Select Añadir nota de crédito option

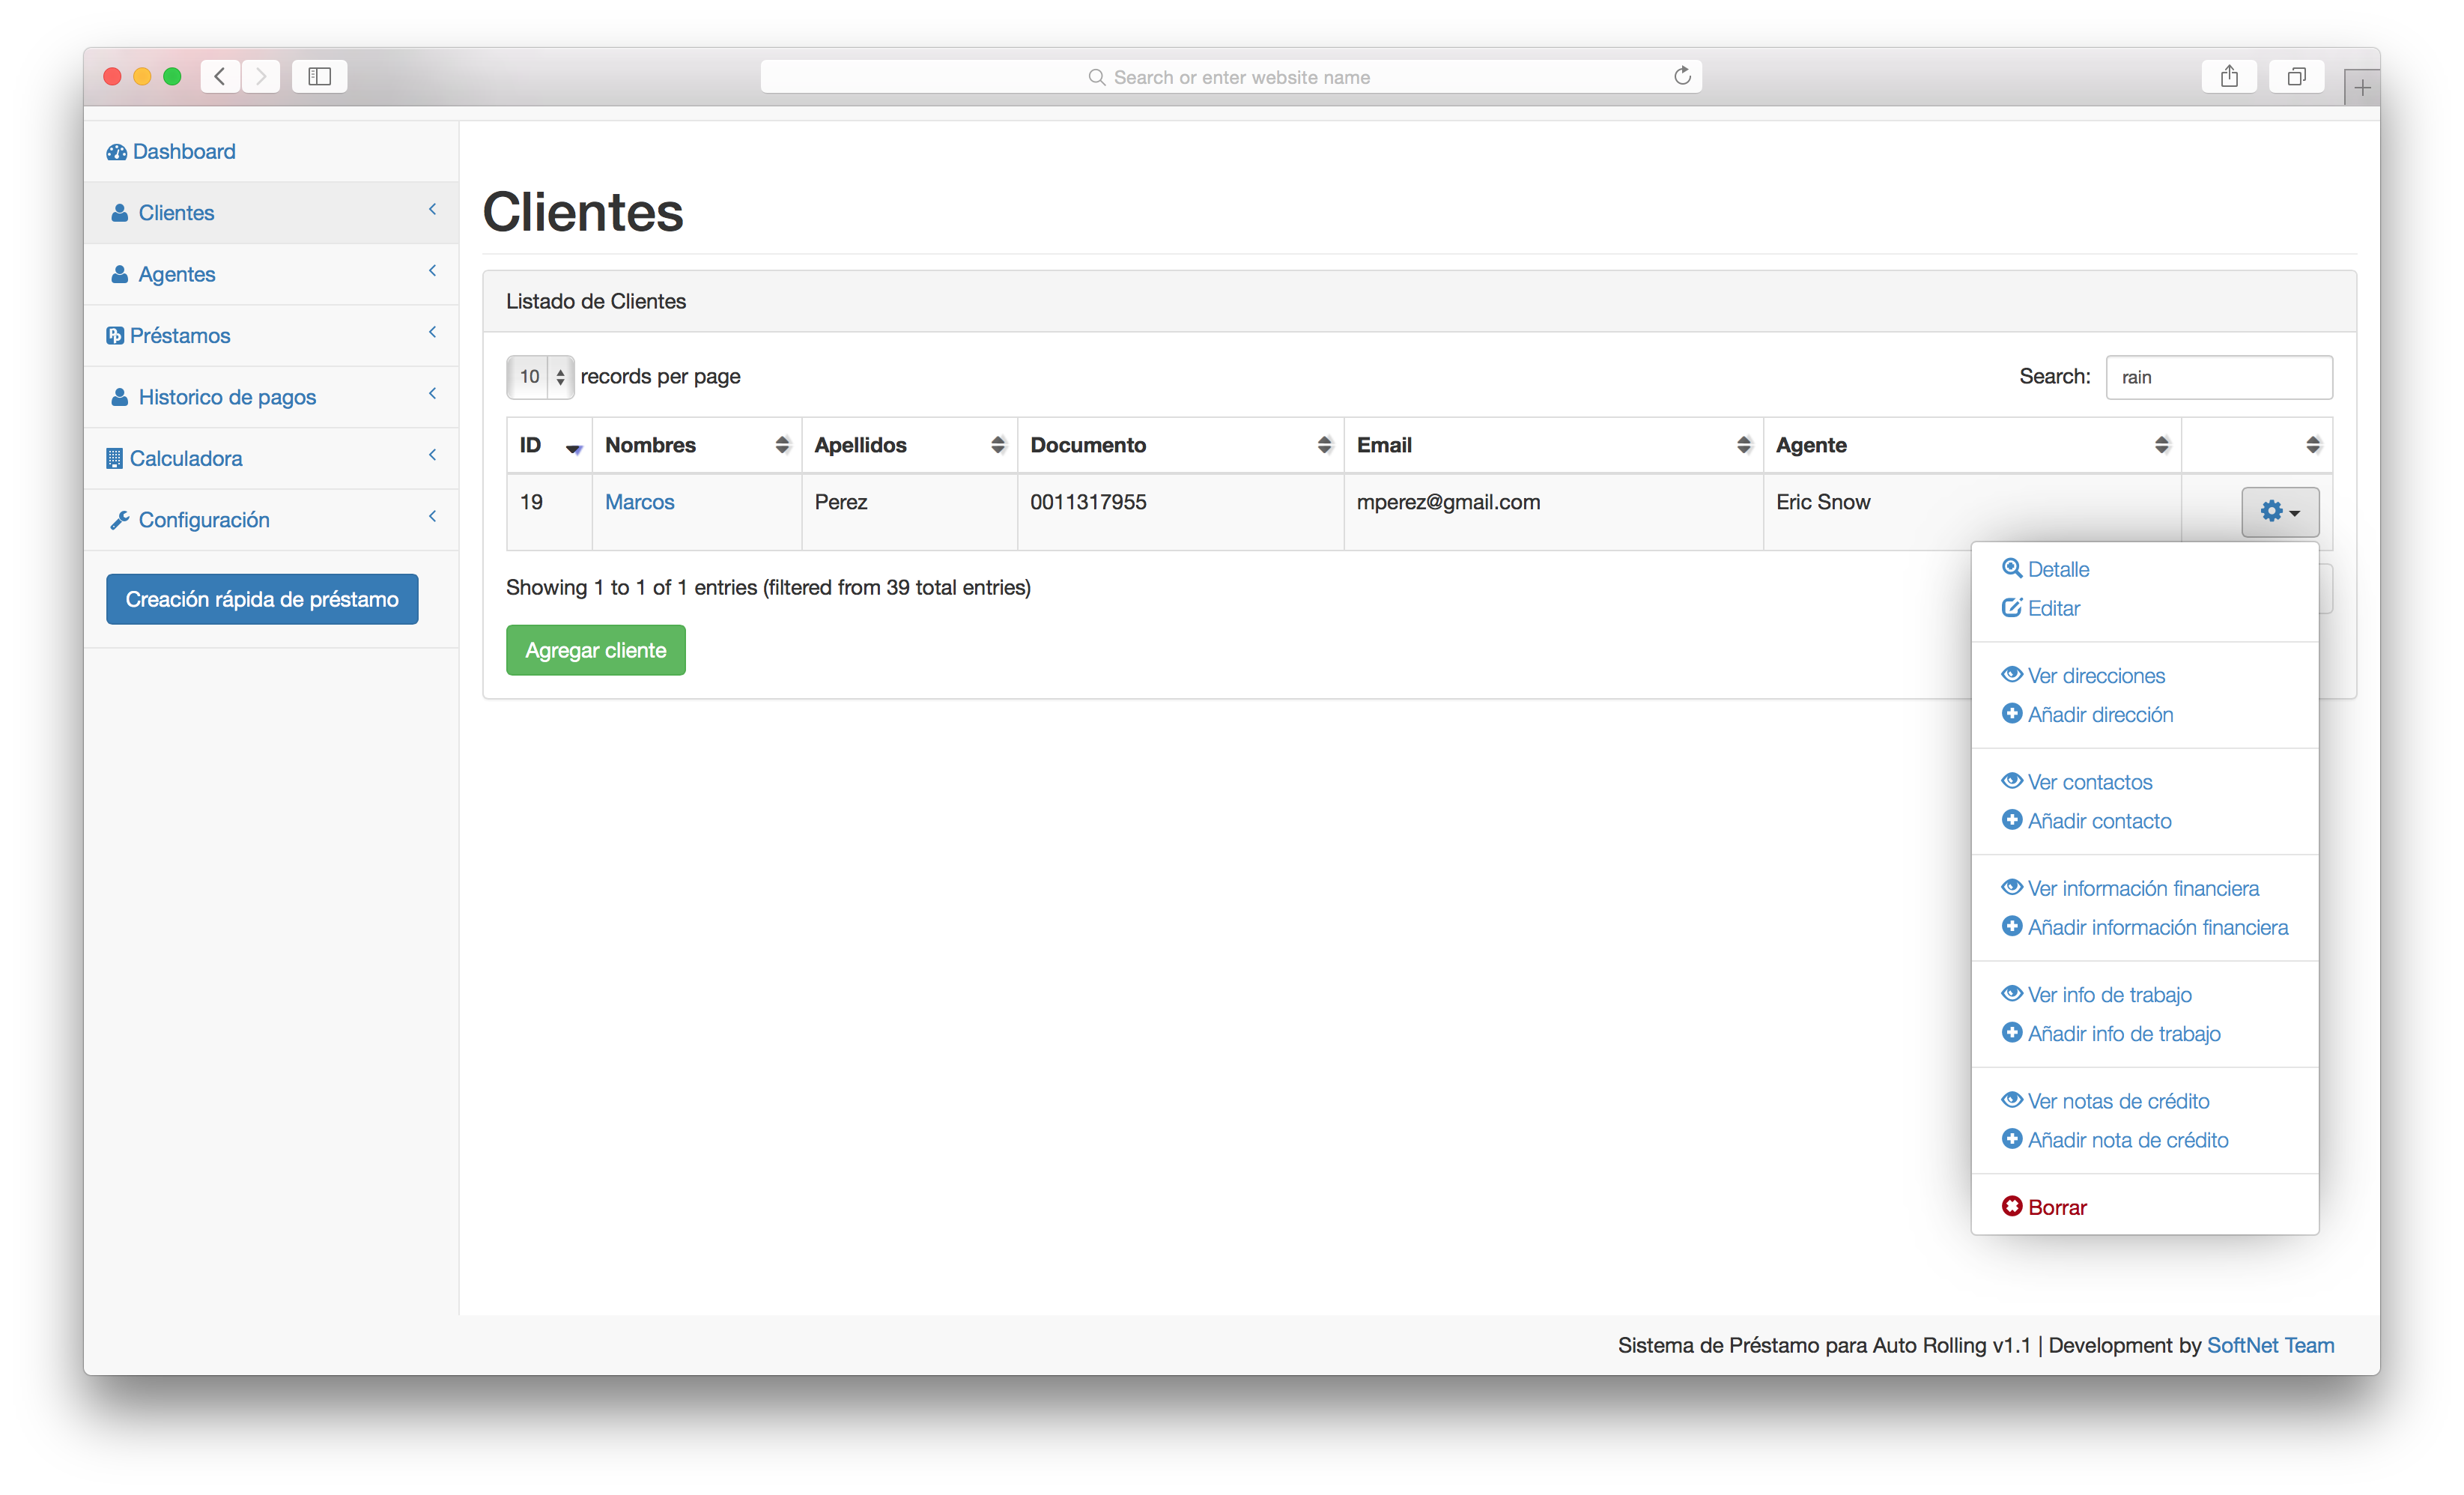click(x=2127, y=1140)
